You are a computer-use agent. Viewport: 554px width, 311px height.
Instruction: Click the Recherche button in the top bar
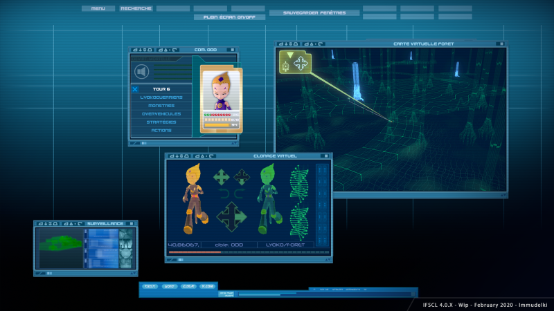tap(136, 8)
